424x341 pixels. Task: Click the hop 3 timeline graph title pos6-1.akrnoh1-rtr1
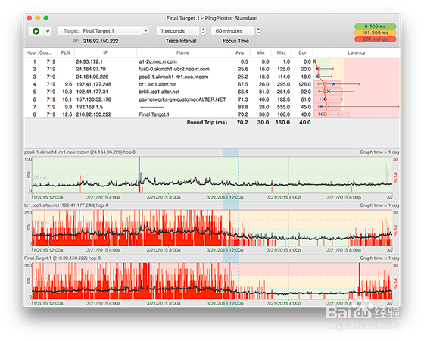coord(79,152)
